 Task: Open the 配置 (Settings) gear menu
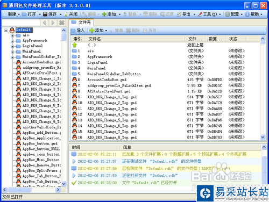pos(233,14)
